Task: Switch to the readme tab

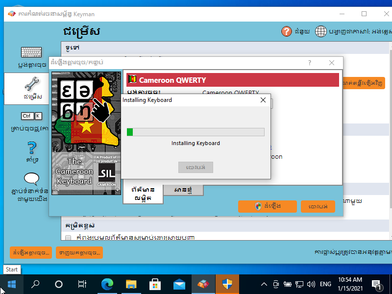Action: [183, 190]
